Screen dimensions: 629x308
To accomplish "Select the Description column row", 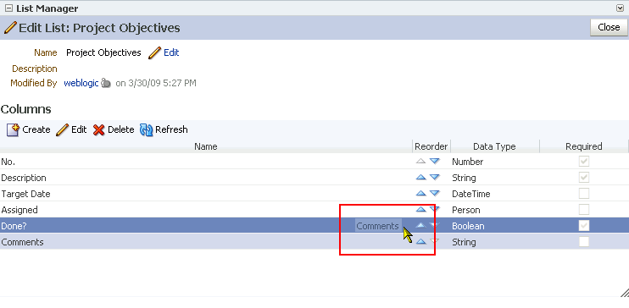I will pyautogui.click(x=314, y=178).
